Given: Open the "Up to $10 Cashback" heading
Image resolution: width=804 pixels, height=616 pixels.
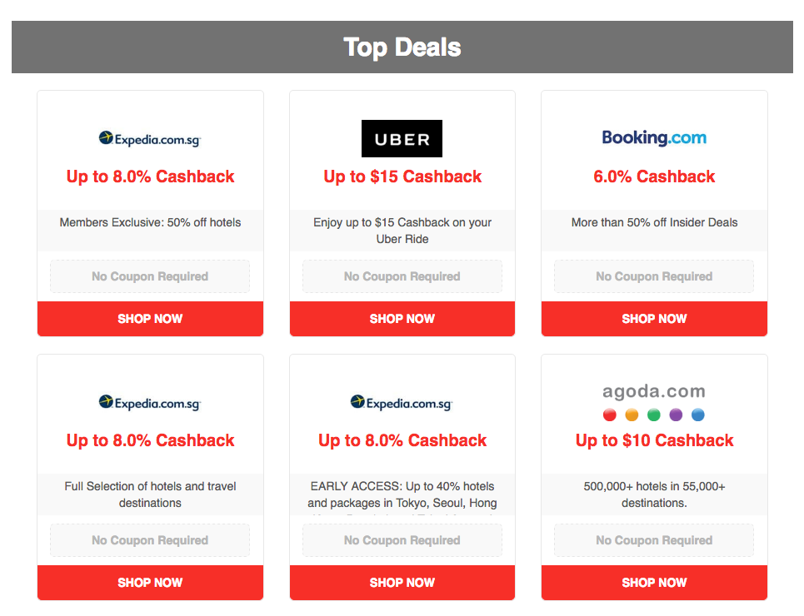Looking at the screenshot, I should coord(654,440).
